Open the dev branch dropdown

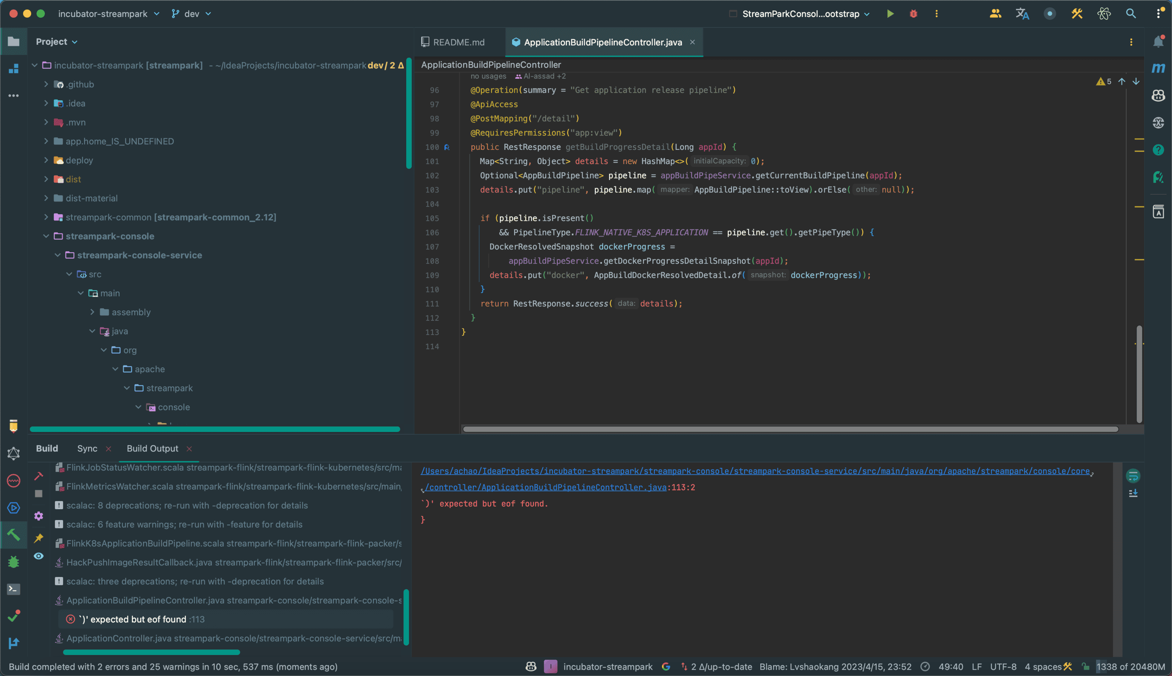(x=191, y=14)
